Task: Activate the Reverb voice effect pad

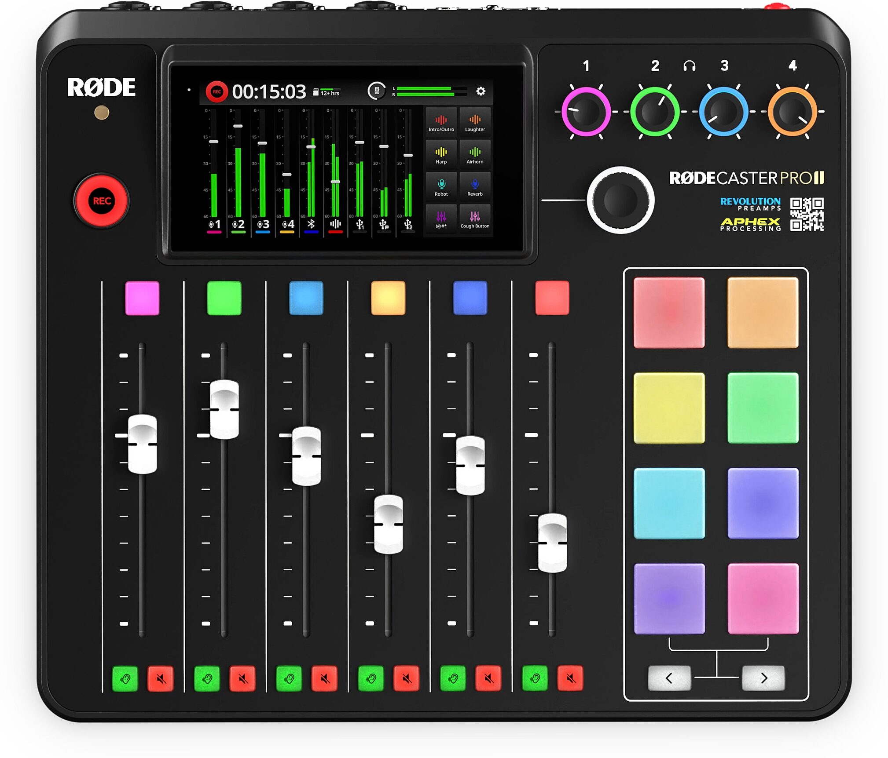Action: (x=475, y=187)
